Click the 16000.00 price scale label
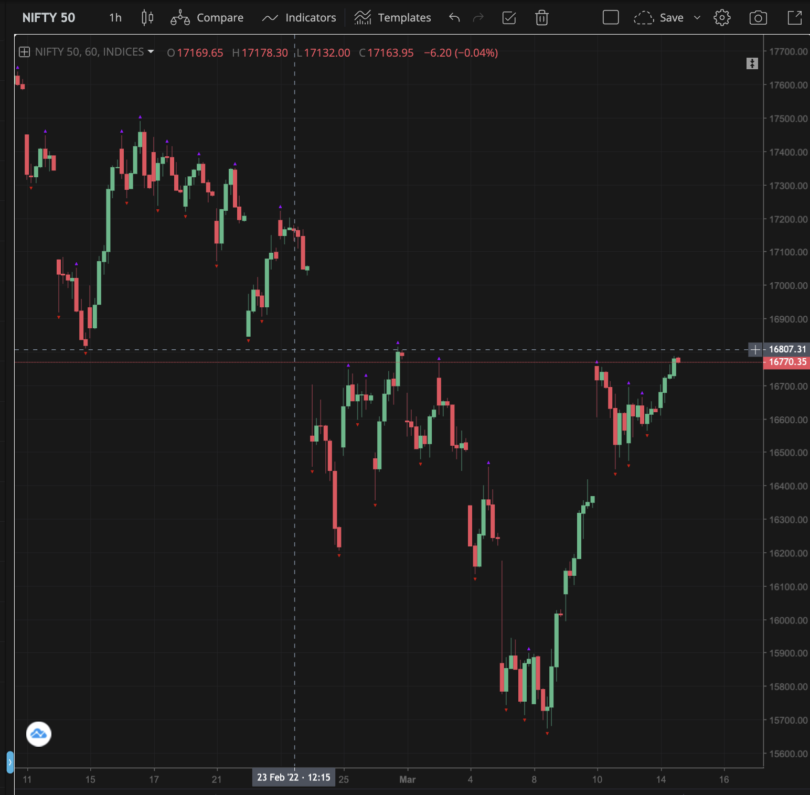The image size is (810, 795). [x=788, y=620]
